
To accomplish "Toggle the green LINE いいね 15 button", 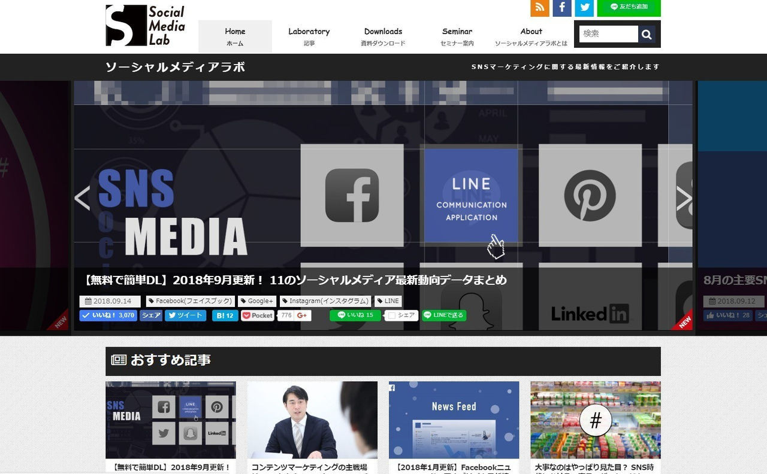I will [355, 315].
